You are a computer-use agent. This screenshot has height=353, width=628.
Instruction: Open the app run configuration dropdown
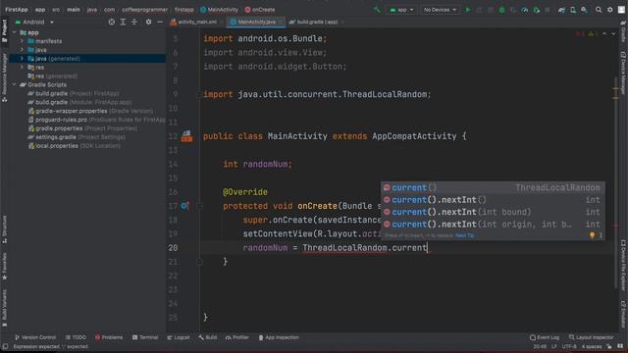[x=401, y=10]
